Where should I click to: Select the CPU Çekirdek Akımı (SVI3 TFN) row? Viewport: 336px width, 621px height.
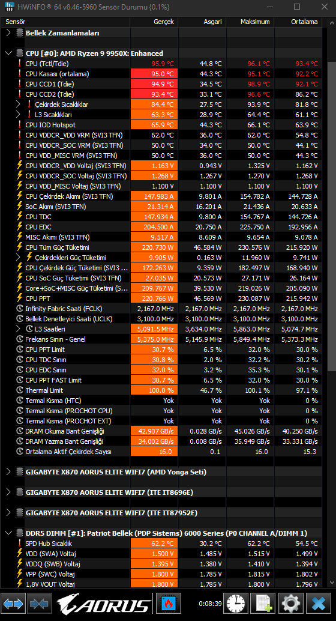click(x=162, y=196)
